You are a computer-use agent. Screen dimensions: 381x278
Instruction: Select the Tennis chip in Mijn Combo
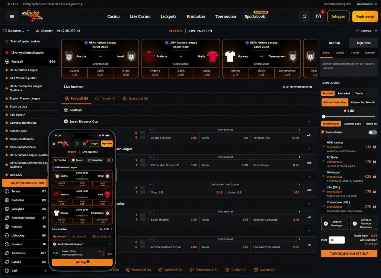point(359,94)
